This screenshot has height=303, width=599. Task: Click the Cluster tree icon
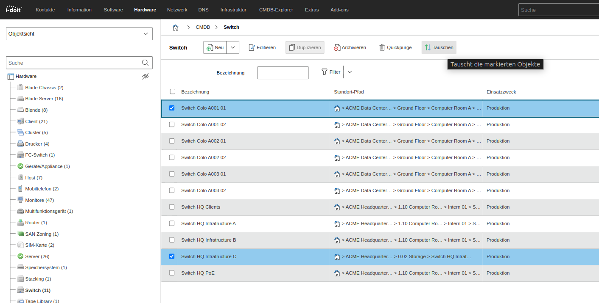pyautogui.click(x=20, y=132)
